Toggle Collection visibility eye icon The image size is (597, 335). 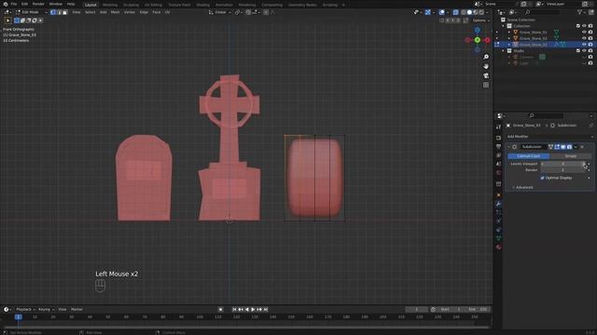[x=584, y=26]
